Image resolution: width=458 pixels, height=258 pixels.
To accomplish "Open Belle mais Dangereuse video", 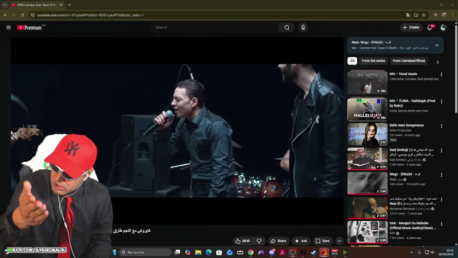I will tap(367, 134).
